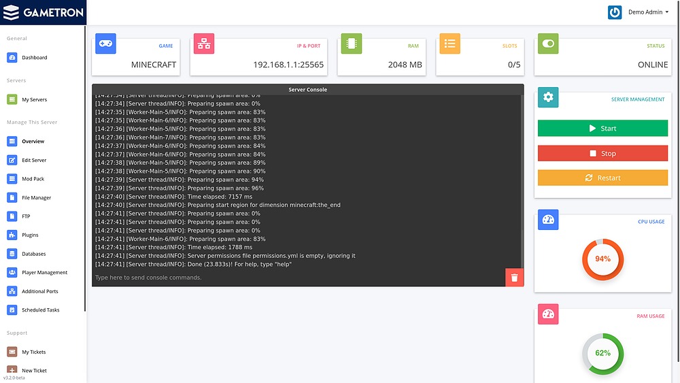
Task: Open File Manager menu item
Action: pyautogui.click(x=37, y=197)
